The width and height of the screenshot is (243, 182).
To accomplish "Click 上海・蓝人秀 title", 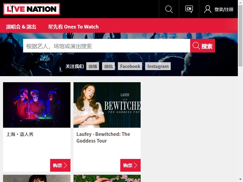I will pos(20,134).
